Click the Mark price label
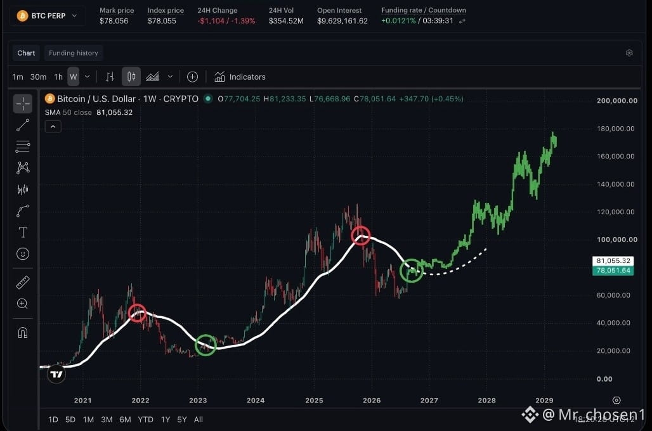The width and height of the screenshot is (652, 431). 117,10
